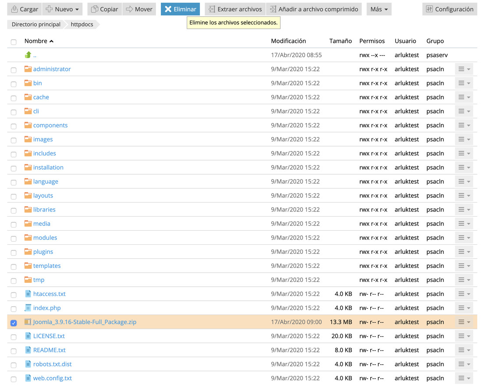The width and height of the screenshot is (482, 390).
Task: Open the Nuevo dropdown button
Action: pos(62,9)
